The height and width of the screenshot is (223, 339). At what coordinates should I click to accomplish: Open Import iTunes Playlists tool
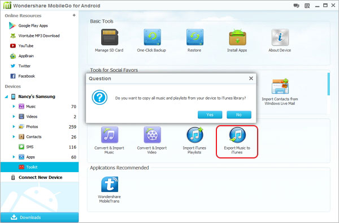pyautogui.click(x=194, y=140)
